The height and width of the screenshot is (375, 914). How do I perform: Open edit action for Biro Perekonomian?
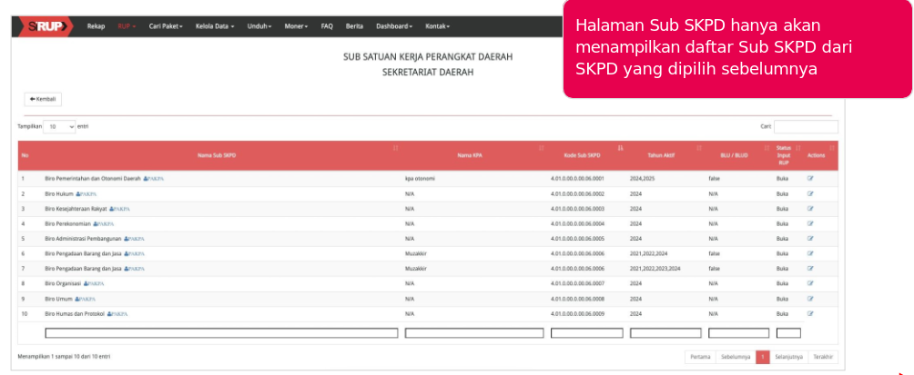coord(809,223)
